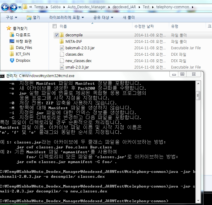Minimize the cmd.exe window
212x205 pixels.
(x=174, y=74)
